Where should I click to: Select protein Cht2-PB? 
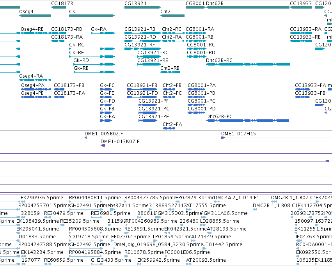[172, 85]
